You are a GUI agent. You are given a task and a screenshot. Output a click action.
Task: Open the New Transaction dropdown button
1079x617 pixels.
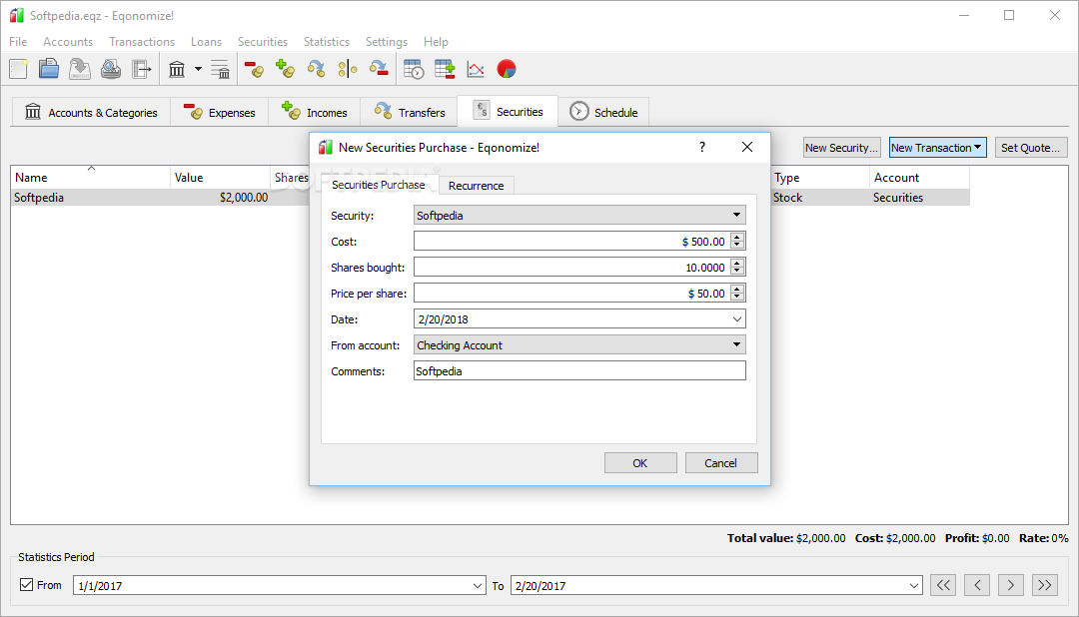click(x=937, y=148)
